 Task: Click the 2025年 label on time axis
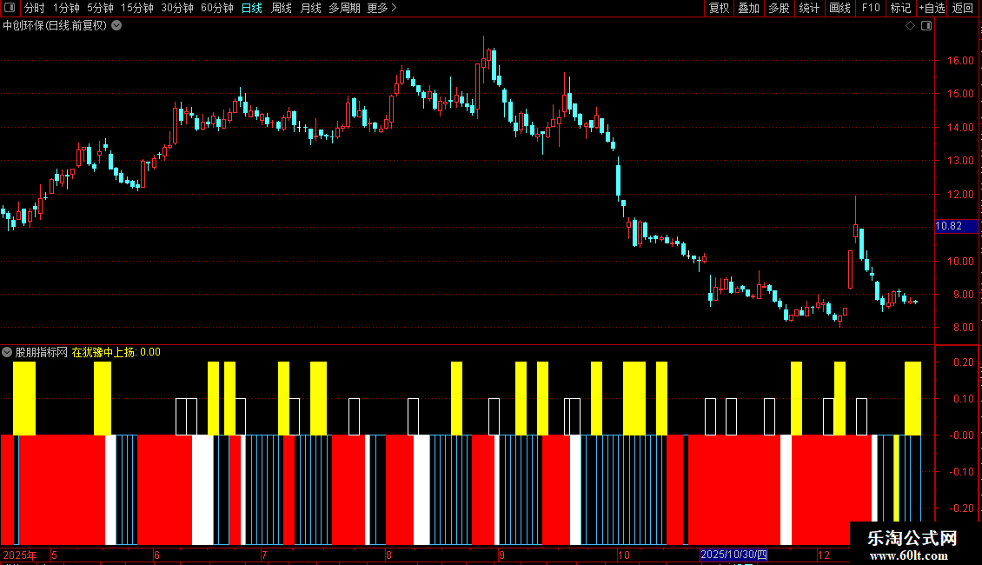19,555
